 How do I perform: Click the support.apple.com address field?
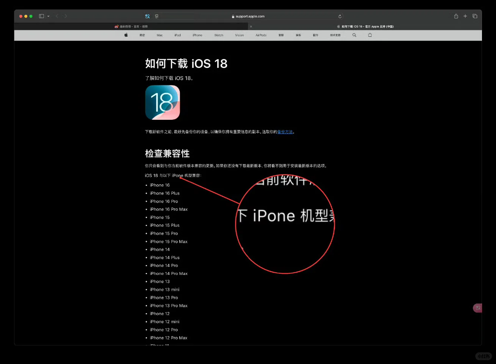tap(248, 16)
